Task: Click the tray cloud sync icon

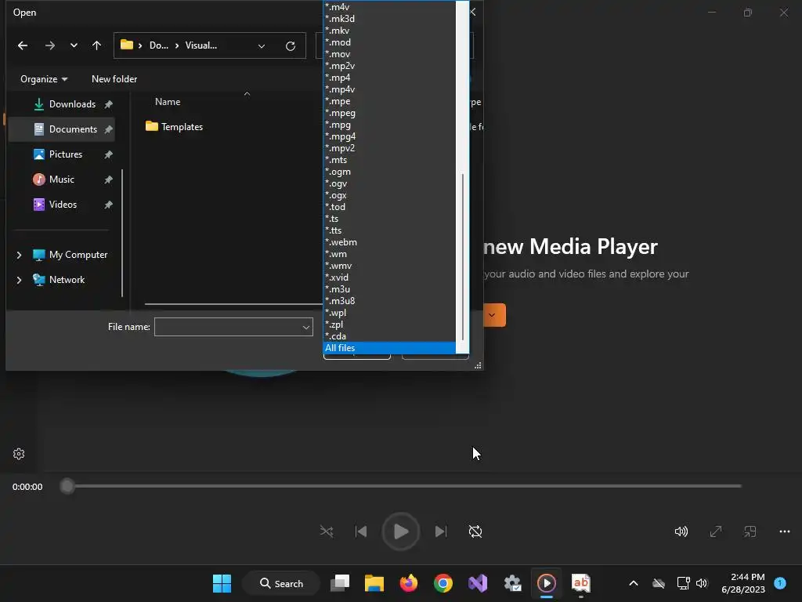Action: [659, 583]
